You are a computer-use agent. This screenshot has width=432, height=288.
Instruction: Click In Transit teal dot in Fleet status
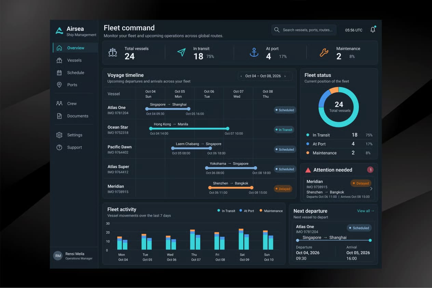[308, 135]
